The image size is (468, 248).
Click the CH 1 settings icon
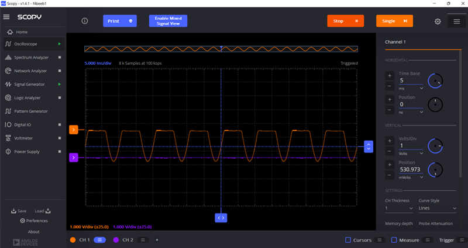point(100,240)
